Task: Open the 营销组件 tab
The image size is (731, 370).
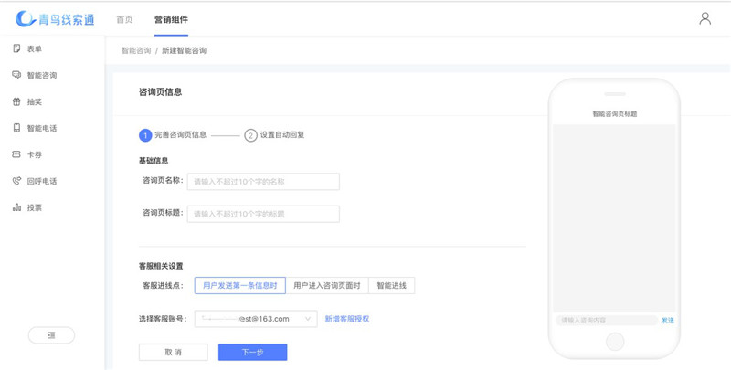Action: point(171,19)
